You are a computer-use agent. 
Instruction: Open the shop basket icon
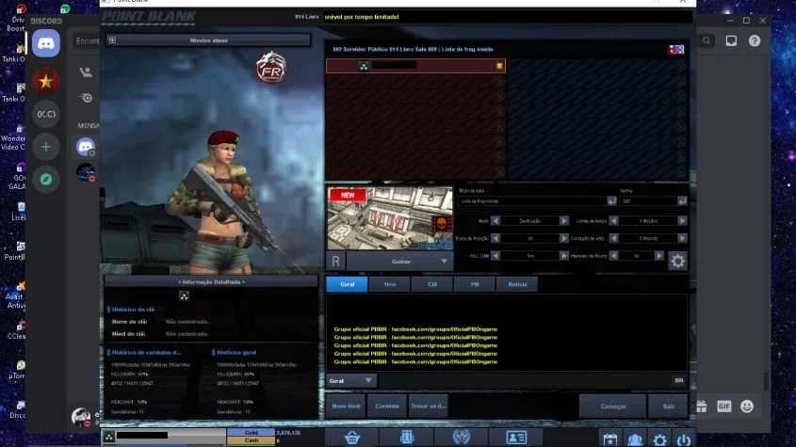(351, 438)
